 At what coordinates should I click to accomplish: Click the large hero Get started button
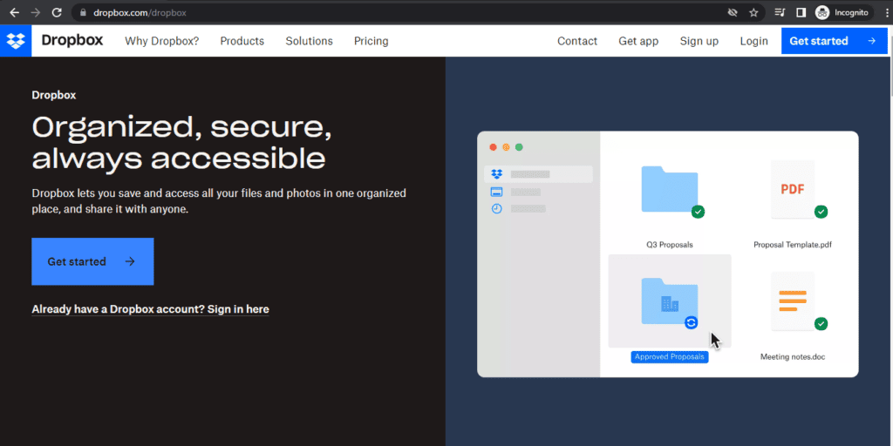[92, 261]
